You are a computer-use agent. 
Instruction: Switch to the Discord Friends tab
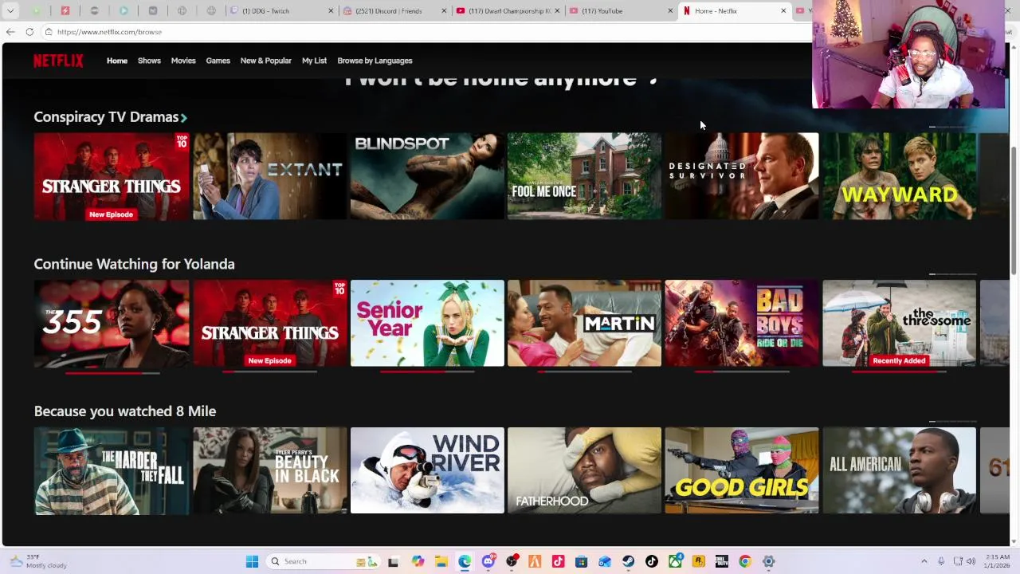[x=395, y=11]
